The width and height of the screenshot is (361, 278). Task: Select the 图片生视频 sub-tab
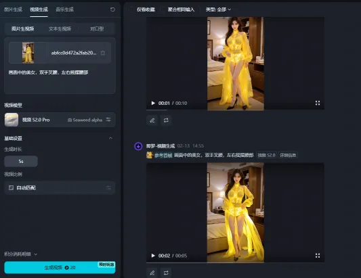pos(23,28)
